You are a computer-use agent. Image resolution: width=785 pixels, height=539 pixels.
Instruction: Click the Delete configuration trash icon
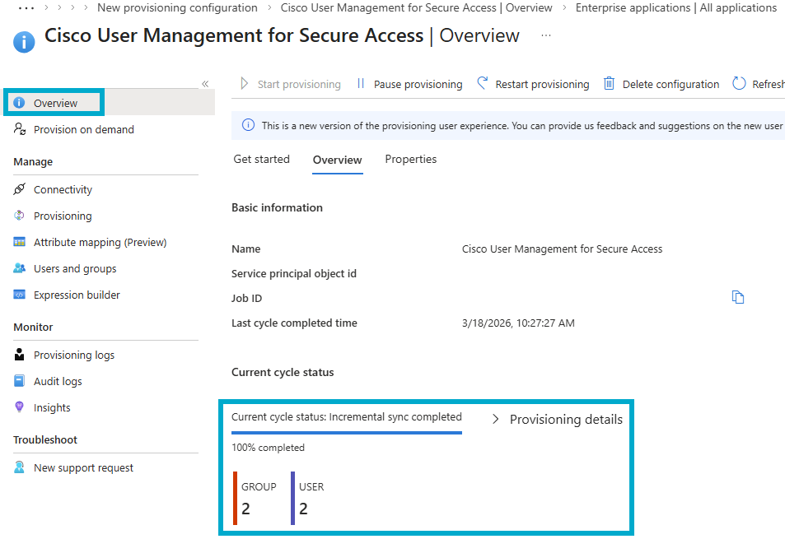click(x=609, y=83)
